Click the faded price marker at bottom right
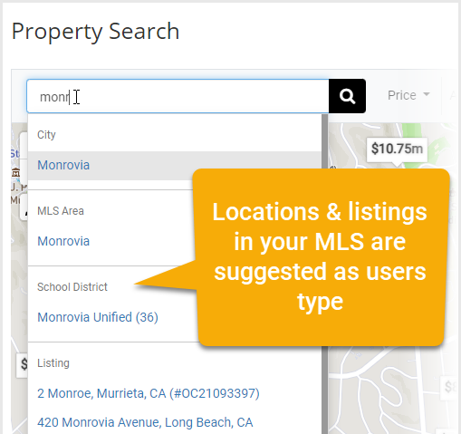461x434 pixels. click(x=450, y=387)
